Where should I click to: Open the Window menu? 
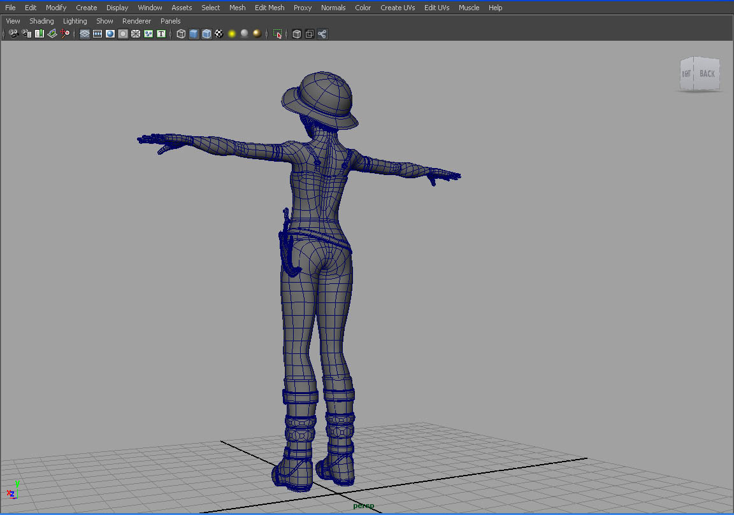coord(150,8)
